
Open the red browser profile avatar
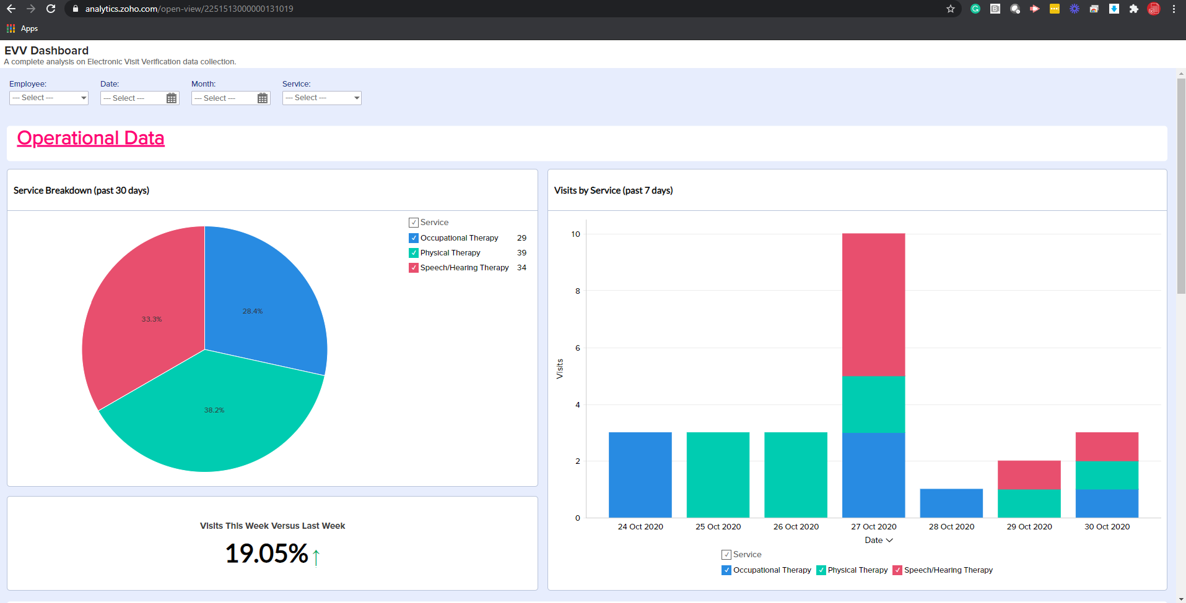click(1154, 9)
